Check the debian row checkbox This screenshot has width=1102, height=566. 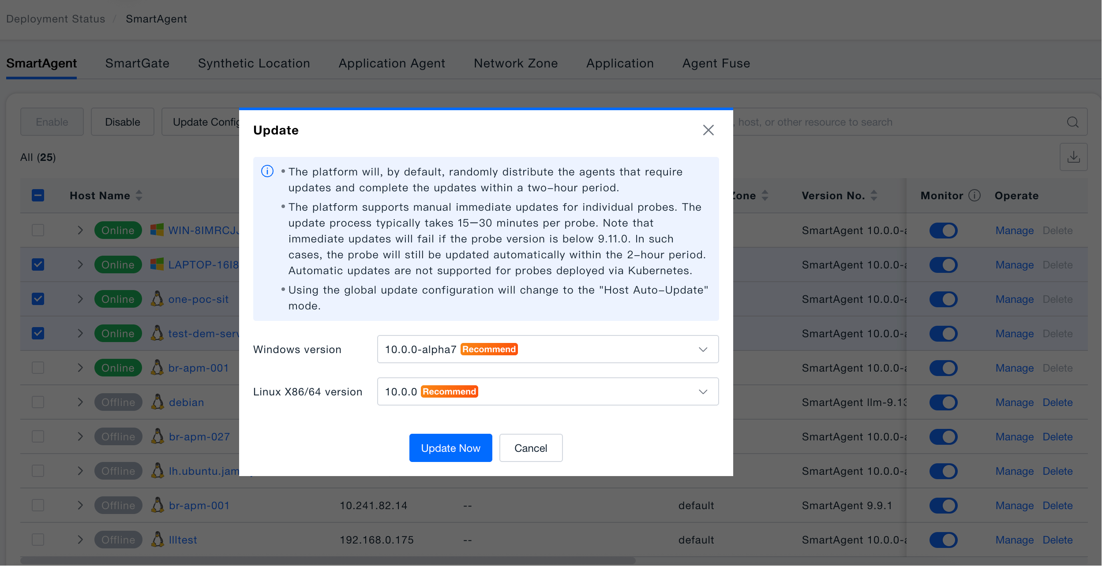[38, 402]
